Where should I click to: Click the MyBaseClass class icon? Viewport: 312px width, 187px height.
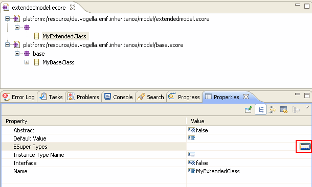[x=36, y=62]
